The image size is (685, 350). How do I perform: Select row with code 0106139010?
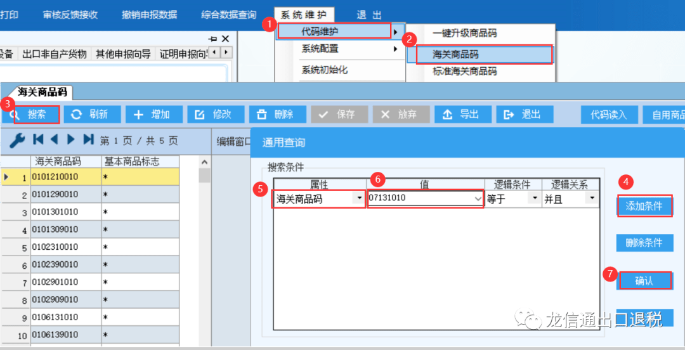coord(89,335)
